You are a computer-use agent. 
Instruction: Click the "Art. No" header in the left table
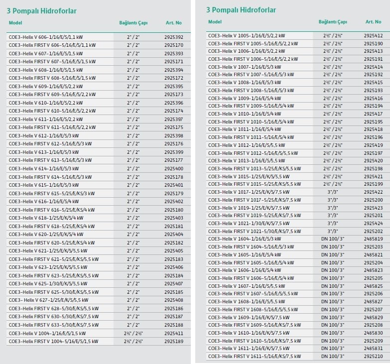tap(174, 22)
